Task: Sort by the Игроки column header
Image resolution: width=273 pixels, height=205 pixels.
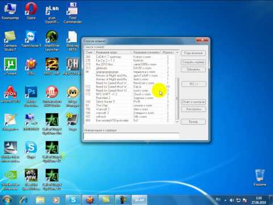Action: [x=168, y=52]
